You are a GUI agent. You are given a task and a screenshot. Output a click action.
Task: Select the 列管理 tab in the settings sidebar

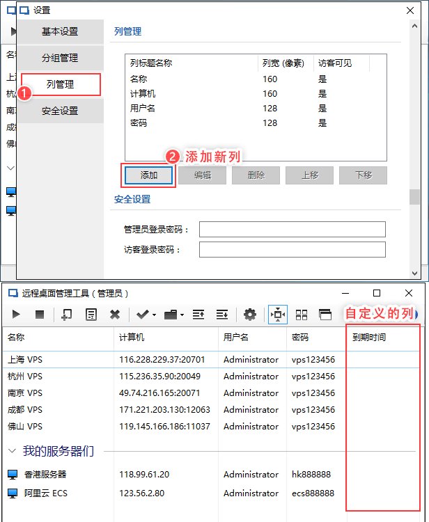61,84
